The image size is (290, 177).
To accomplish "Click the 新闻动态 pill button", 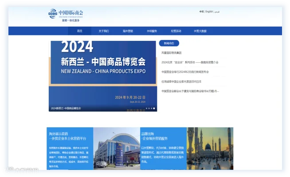I will (x=169, y=43).
